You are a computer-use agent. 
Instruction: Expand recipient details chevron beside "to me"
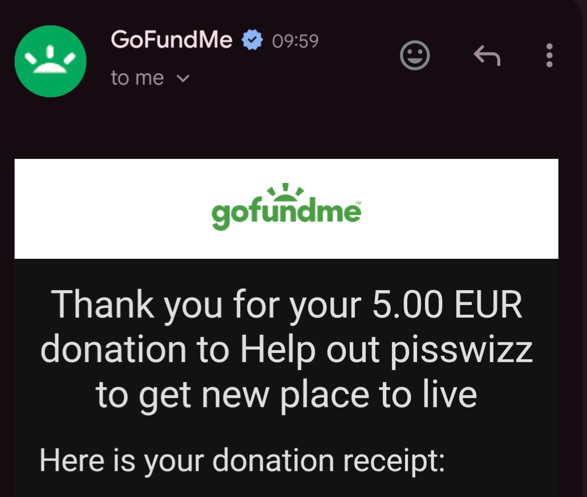click(x=183, y=78)
